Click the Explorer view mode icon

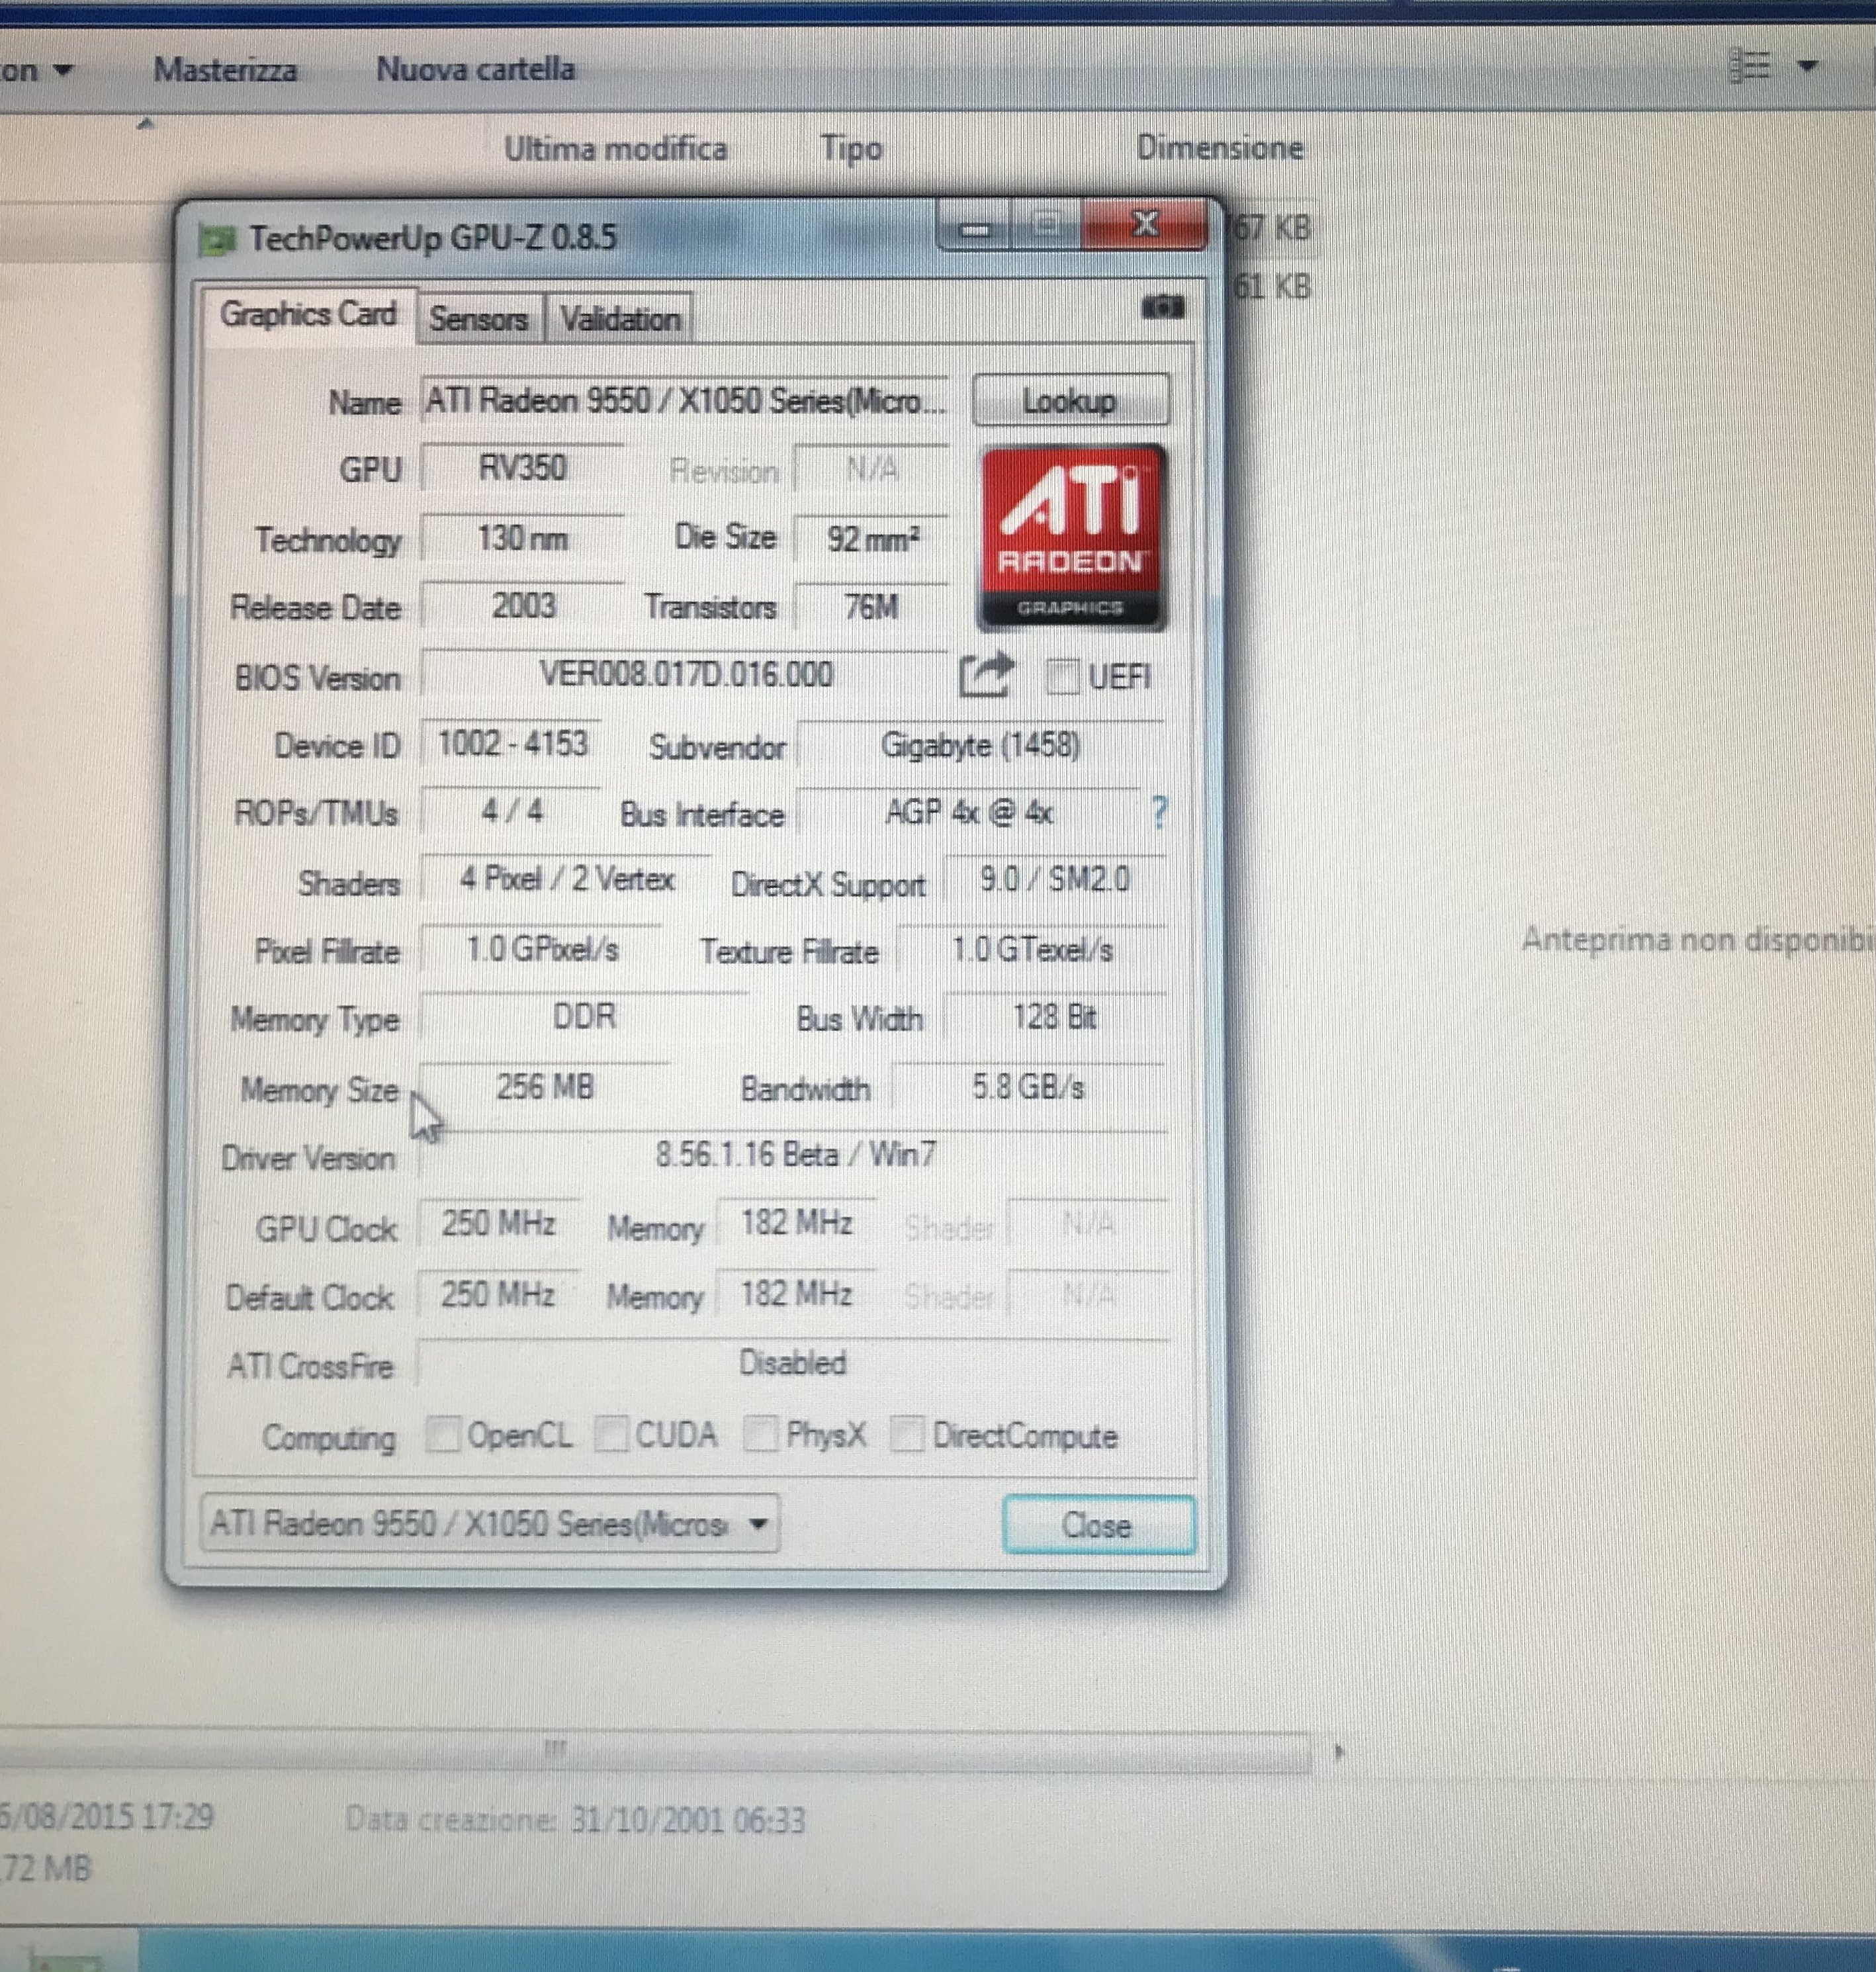1751,67
